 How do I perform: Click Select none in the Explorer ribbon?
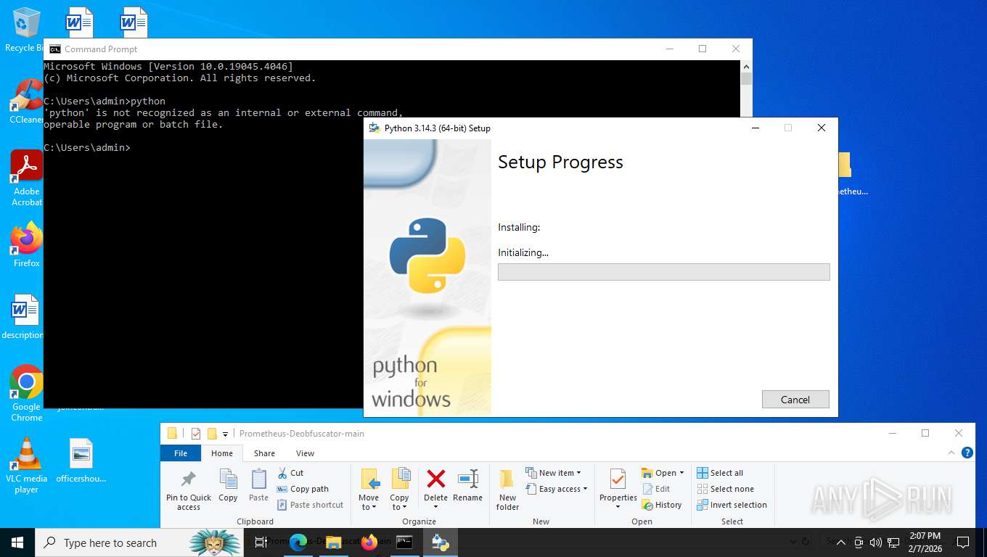point(725,489)
